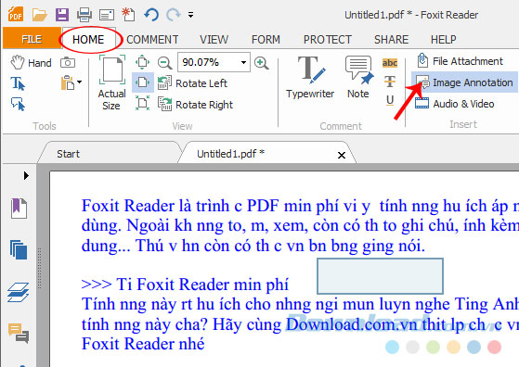Open the zoom level dropdown arrow
The width and height of the screenshot is (519, 367).
click(243, 62)
